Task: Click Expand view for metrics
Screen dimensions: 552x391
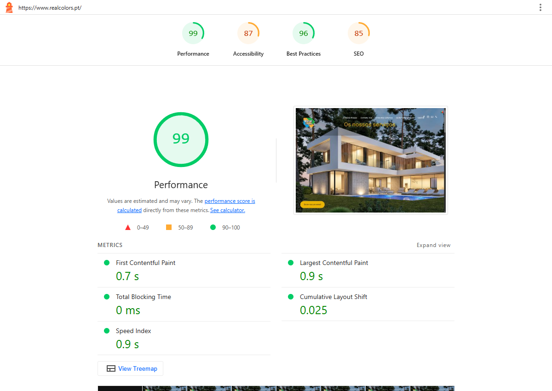Action: tap(434, 245)
